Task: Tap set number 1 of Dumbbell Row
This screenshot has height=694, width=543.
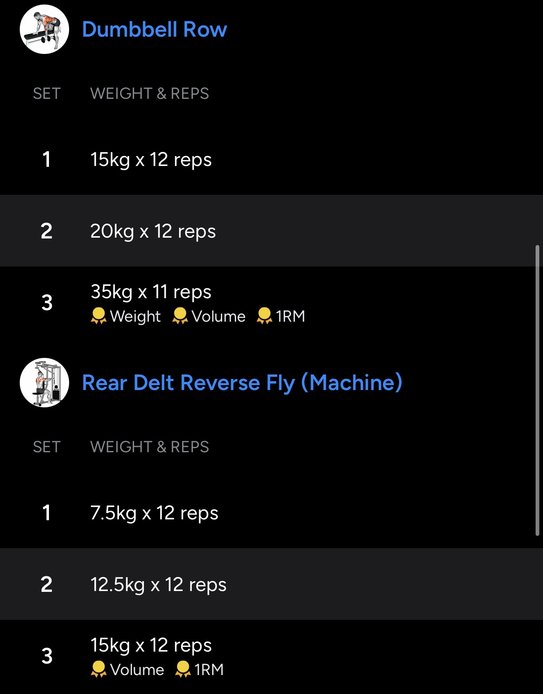Action: click(47, 159)
